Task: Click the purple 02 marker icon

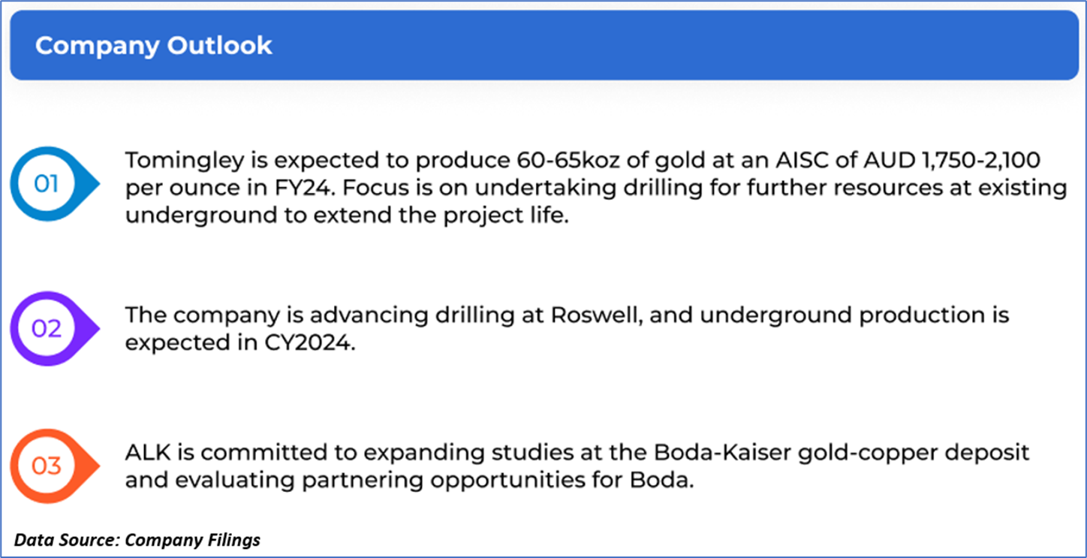Action: [47, 329]
